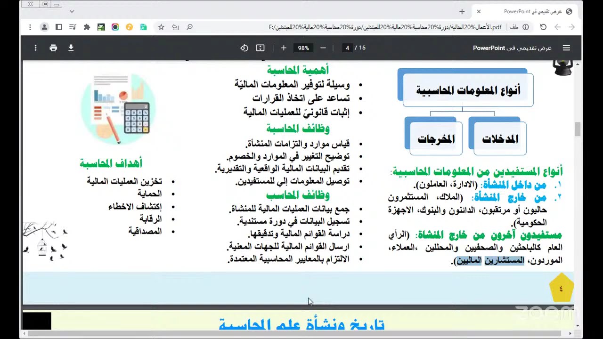Viewport: 603px width, 339px height.
Task: Click the vertical scrollbar thumb
Action: pos(578,129)
